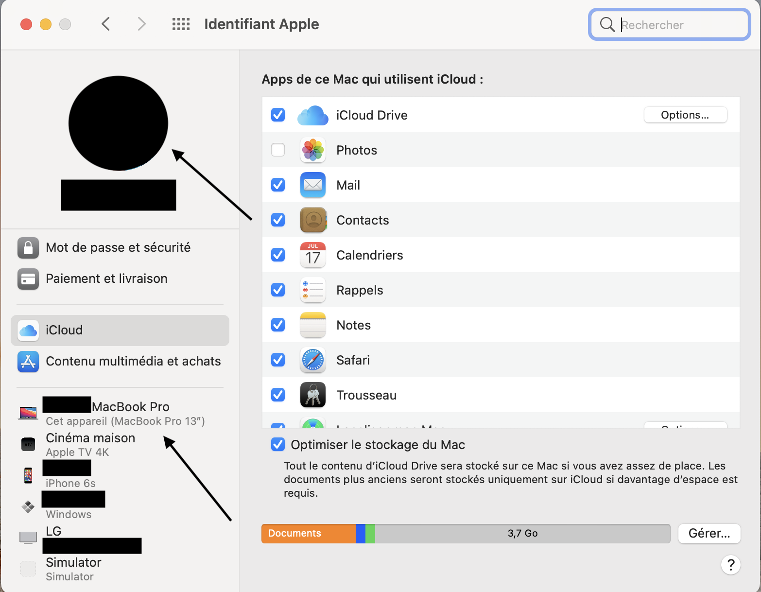Screen dimensions: 761x592
Task: Open Contenu multimédia et achats
Action: pyautogui.click(x=133, y=362)
